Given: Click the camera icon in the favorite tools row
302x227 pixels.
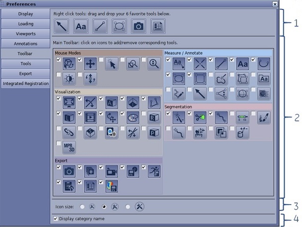Looking at the screenshot, I should [139, 26].
